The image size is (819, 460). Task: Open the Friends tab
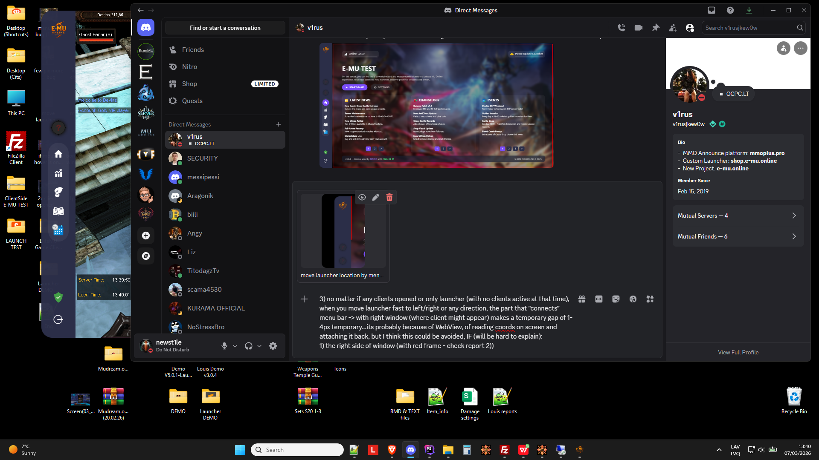coord(193,50)
